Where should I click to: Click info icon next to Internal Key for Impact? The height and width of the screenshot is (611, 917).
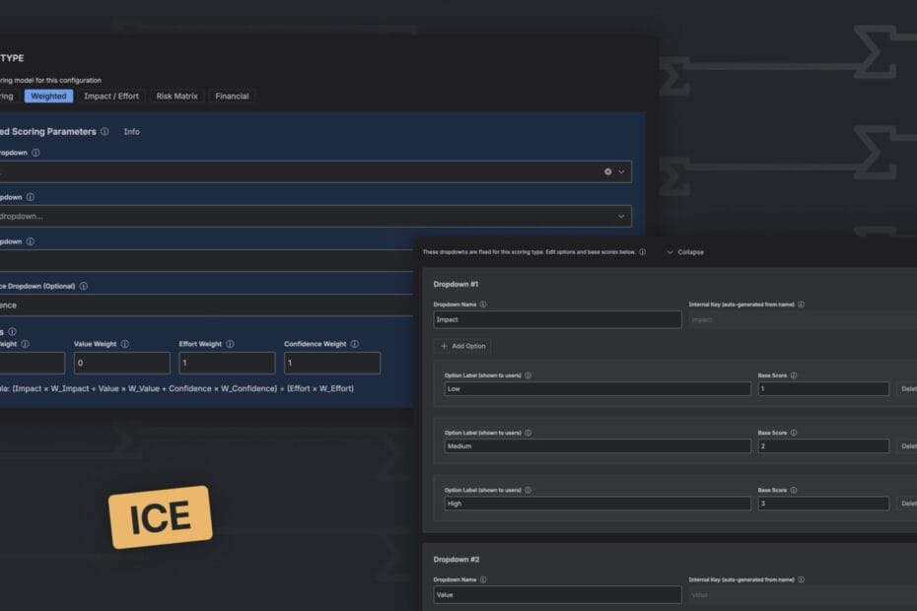point(801,305)
